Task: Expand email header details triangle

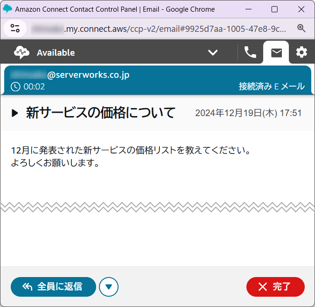Action: click(15, 113)
